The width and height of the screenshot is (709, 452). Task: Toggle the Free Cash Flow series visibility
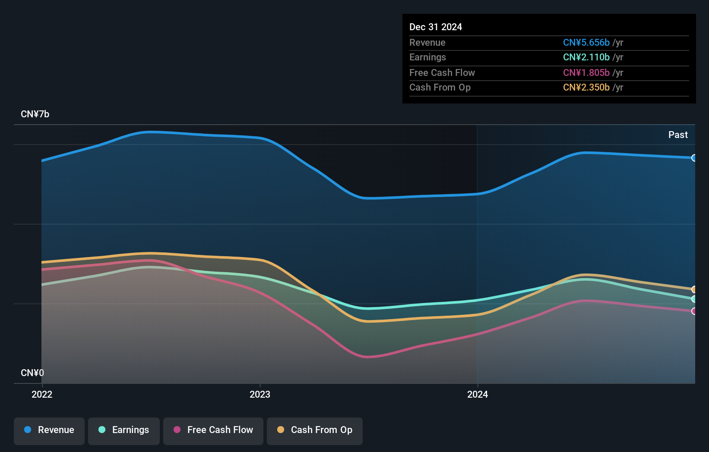pyautogui.click(x=213, y=430)
